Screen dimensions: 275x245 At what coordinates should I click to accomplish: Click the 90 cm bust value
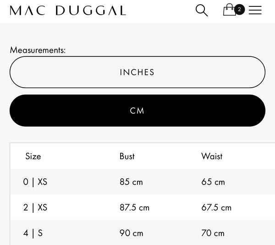131,233
